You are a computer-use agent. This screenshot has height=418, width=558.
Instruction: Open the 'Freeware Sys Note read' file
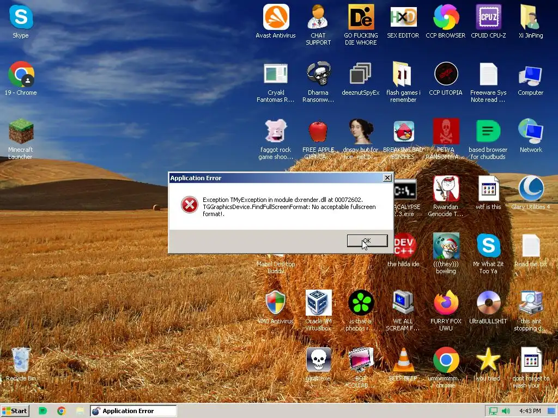click(x=488, y=74)
